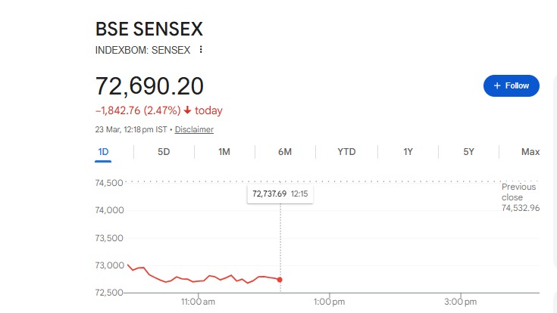Click the Previous close 74,532.96 label
This screenshot has height=313, width=557.
(x=520, y=197)
